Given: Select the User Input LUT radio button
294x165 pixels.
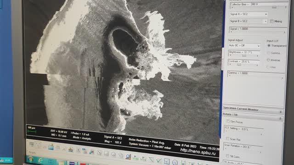Looking at the screenshot, I should [x=268, y=67].
